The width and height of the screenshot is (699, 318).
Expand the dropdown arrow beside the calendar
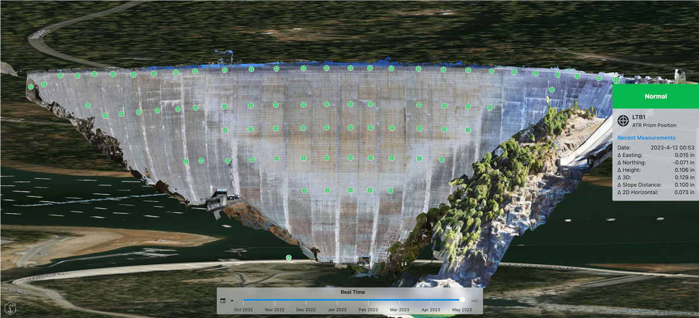click(x=232, y=301)
